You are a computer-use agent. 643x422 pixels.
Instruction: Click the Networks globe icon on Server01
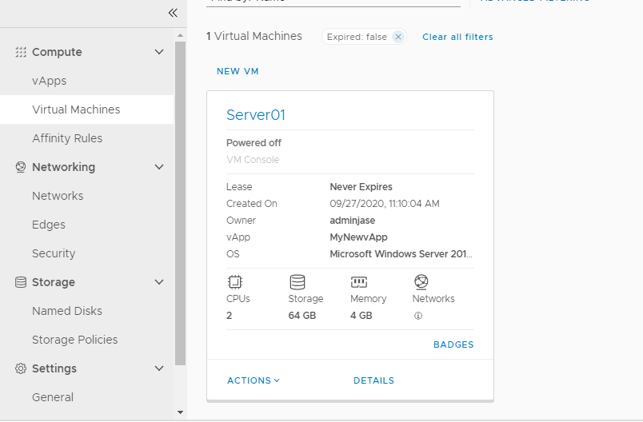point(421,282)
